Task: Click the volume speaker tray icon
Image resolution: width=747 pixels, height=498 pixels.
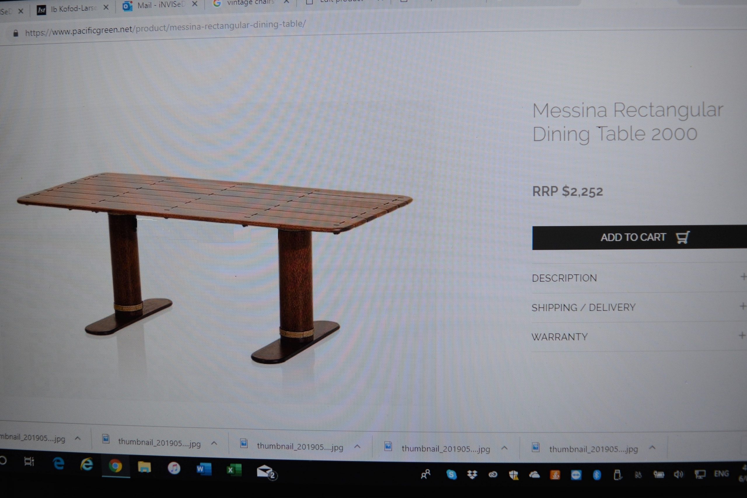Action: (x=678, y=474)
